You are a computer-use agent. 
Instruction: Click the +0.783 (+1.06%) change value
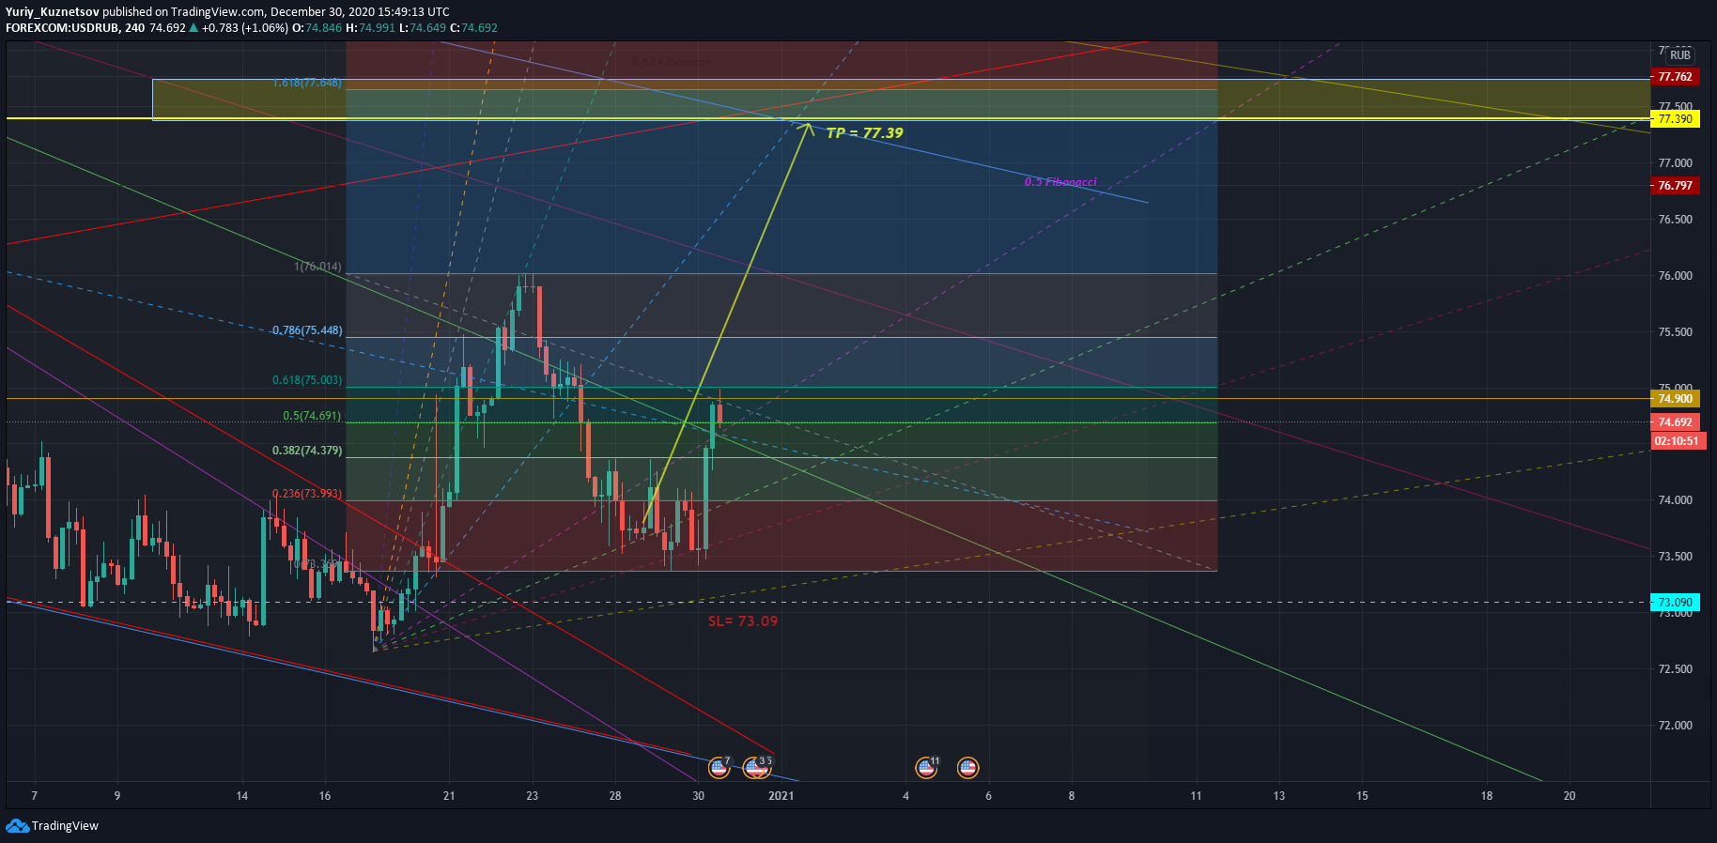coord(245,28)
